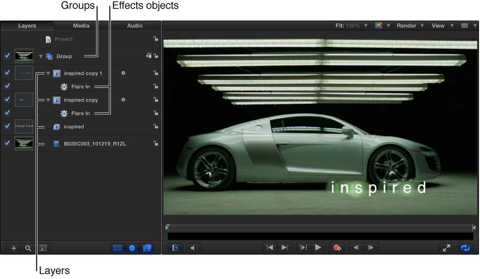
Task: Switch to the Audio tab
Action: (135, 26)
